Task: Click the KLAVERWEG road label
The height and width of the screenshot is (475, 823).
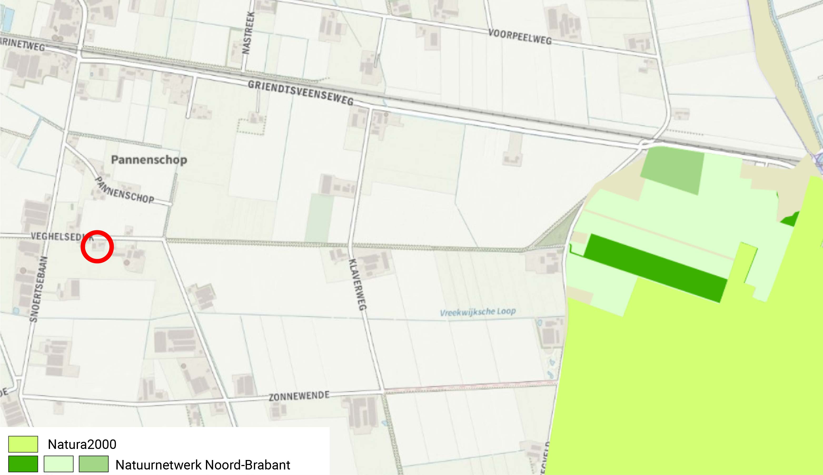Action: [358, 285]
